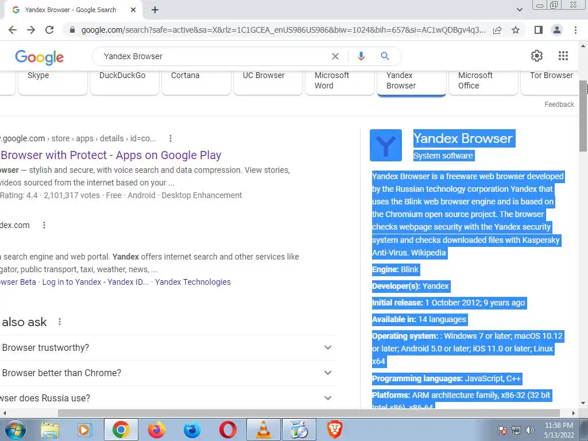Open the Wikipedia source link
This screenshot has height=441, width=588.
[x=428, y=253]
